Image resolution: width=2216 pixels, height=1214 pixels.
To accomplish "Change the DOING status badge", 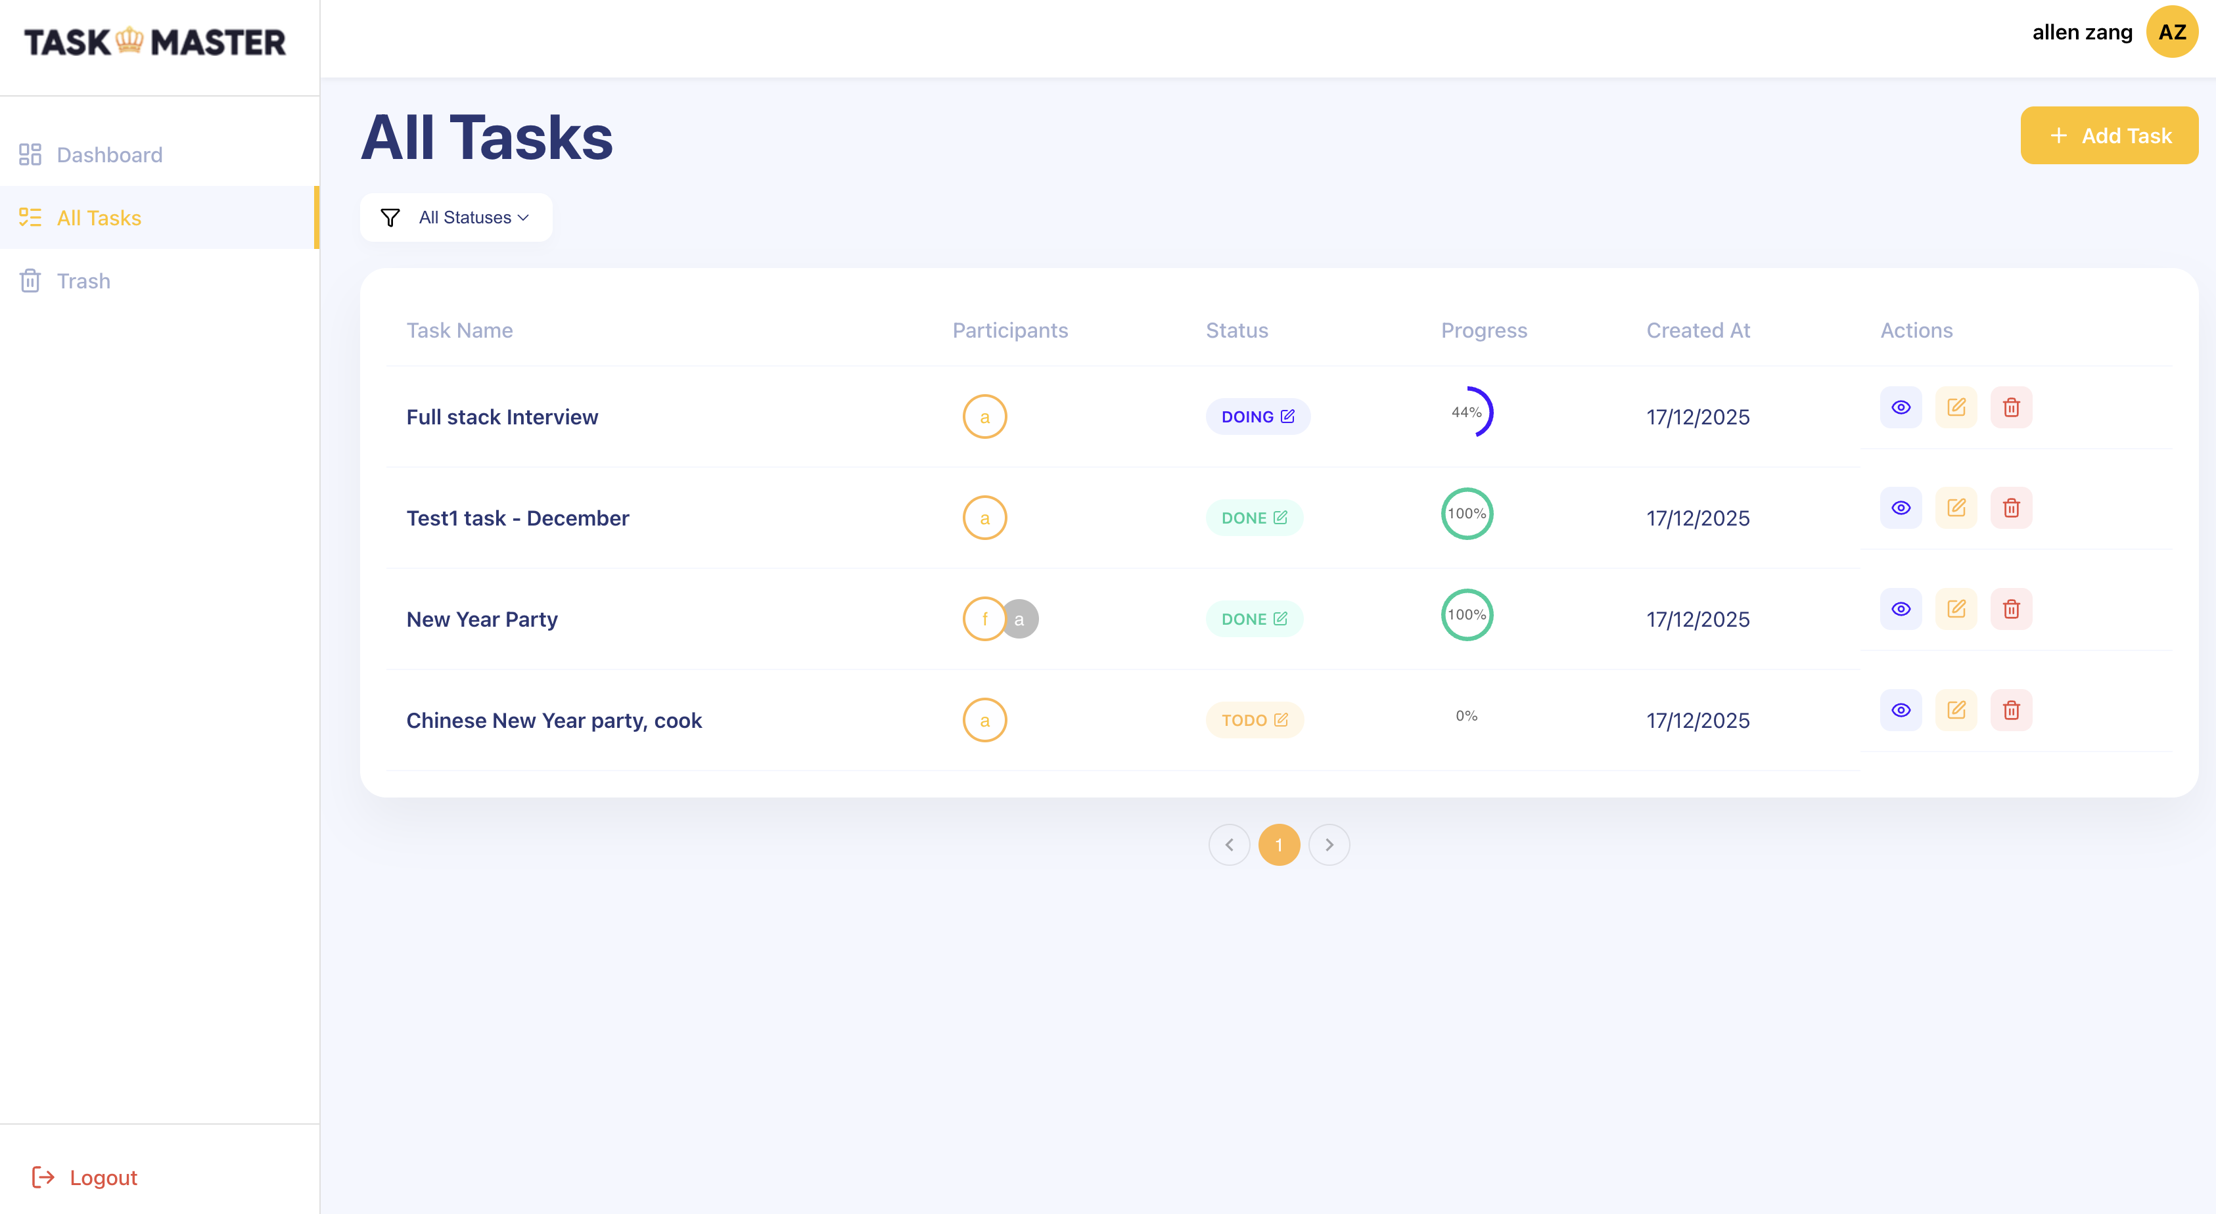I will pyautogui.click(x=1257, y=417).
